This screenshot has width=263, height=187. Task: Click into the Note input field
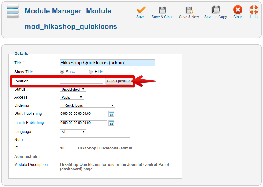pyautogui.click(x=95, y=140)
